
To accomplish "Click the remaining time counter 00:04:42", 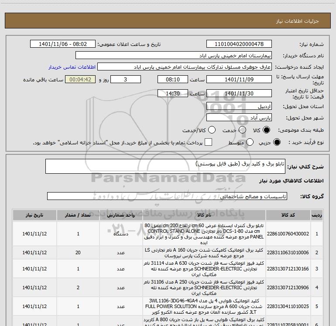I will click(x=80, y=79).
